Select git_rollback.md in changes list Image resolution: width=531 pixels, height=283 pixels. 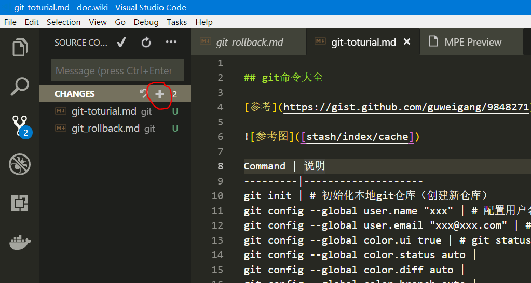tap(115, 128)
